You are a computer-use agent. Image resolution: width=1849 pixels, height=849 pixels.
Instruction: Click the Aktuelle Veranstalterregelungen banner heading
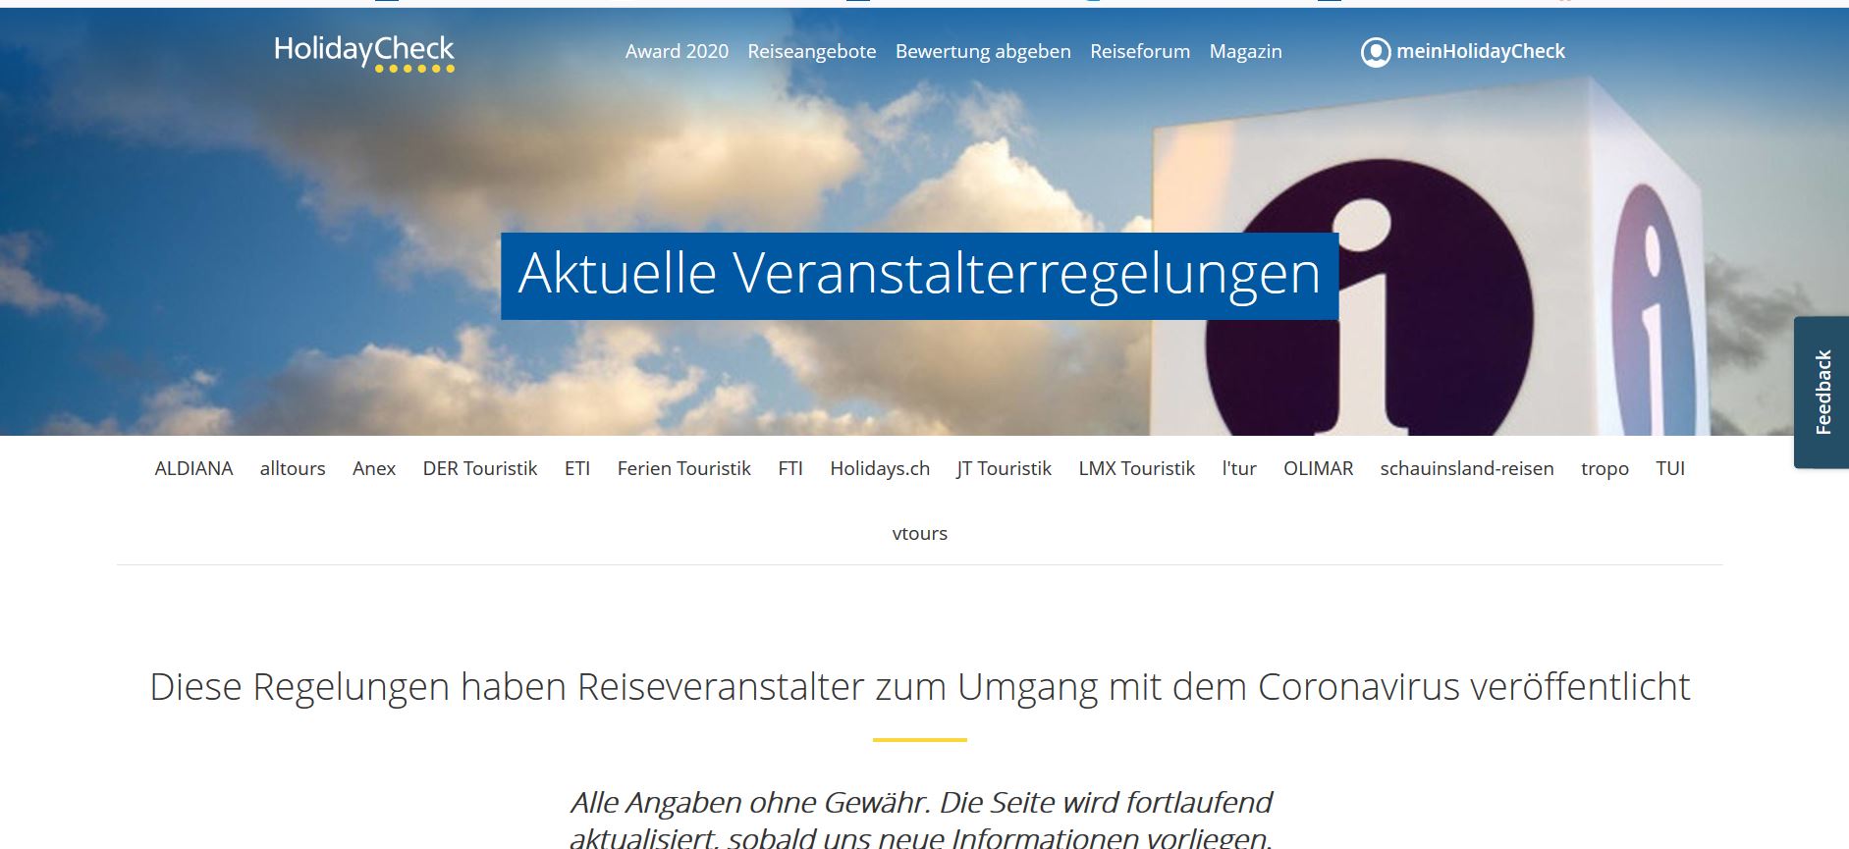pyautogui.click(x=919, y=275)
